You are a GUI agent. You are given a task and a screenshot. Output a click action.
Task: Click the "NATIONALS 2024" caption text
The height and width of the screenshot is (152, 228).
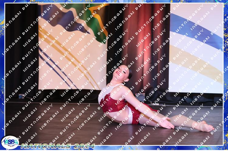[58, 146]
